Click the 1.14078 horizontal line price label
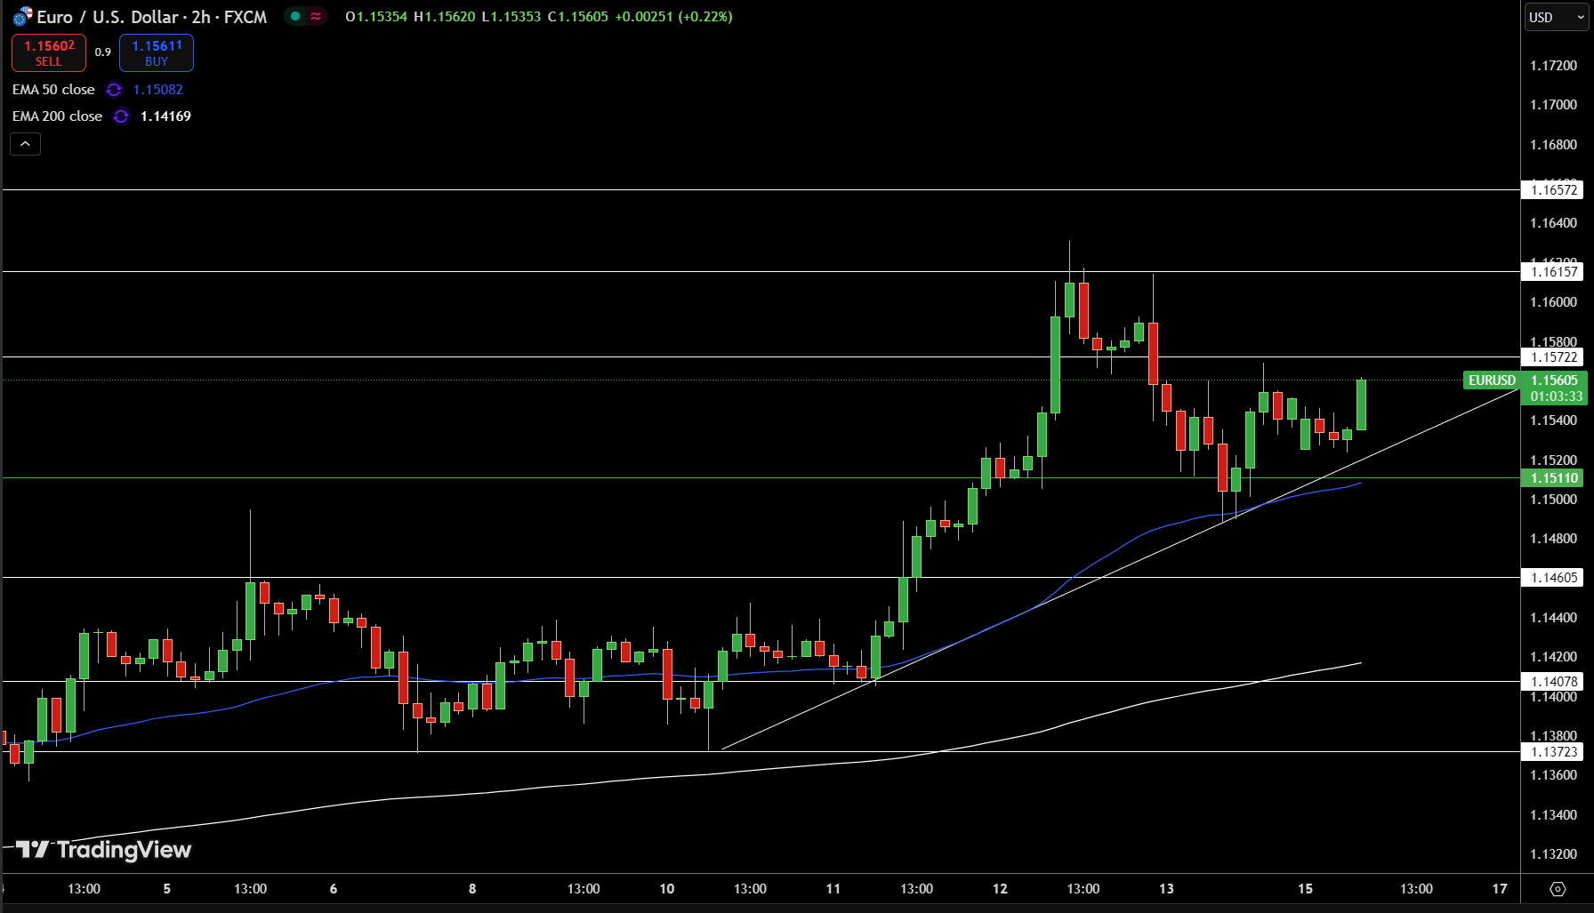 click(x=1553, y=681)
